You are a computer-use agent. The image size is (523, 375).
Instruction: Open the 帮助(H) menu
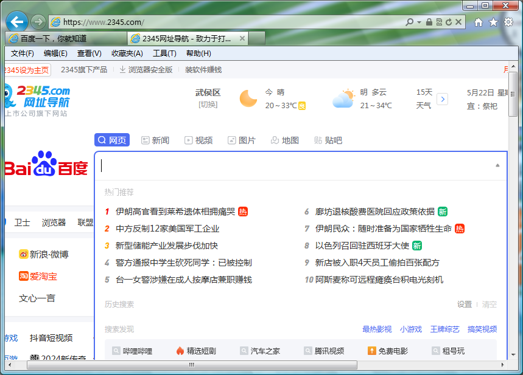[198, 53]
